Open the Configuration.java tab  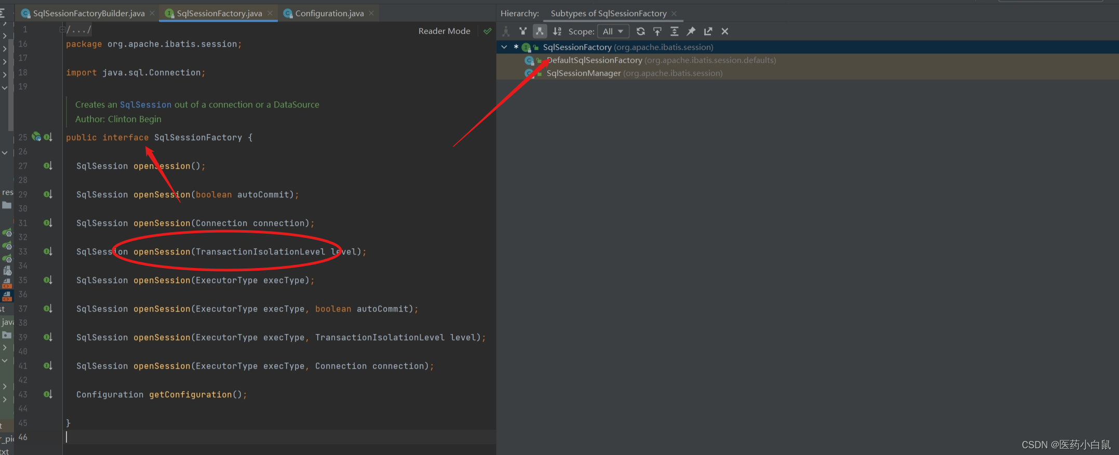click(329, 14)
